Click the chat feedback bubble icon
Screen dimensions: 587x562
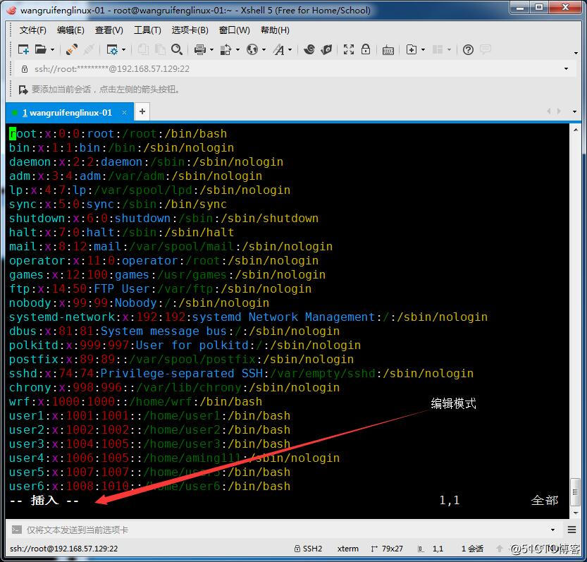pos(486,49)
